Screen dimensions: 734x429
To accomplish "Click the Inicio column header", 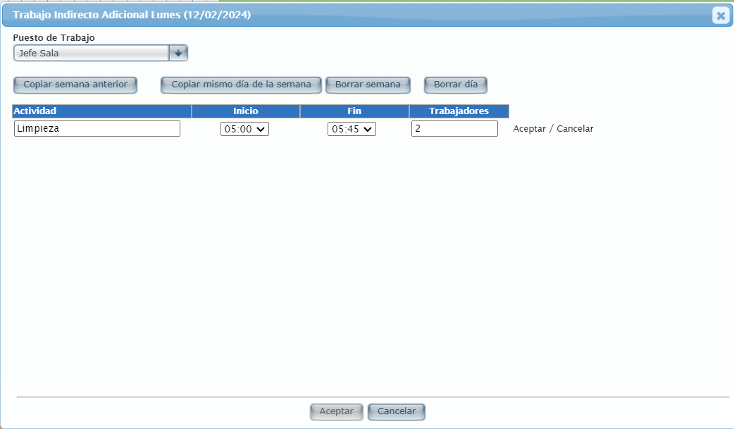I will 246,111.
